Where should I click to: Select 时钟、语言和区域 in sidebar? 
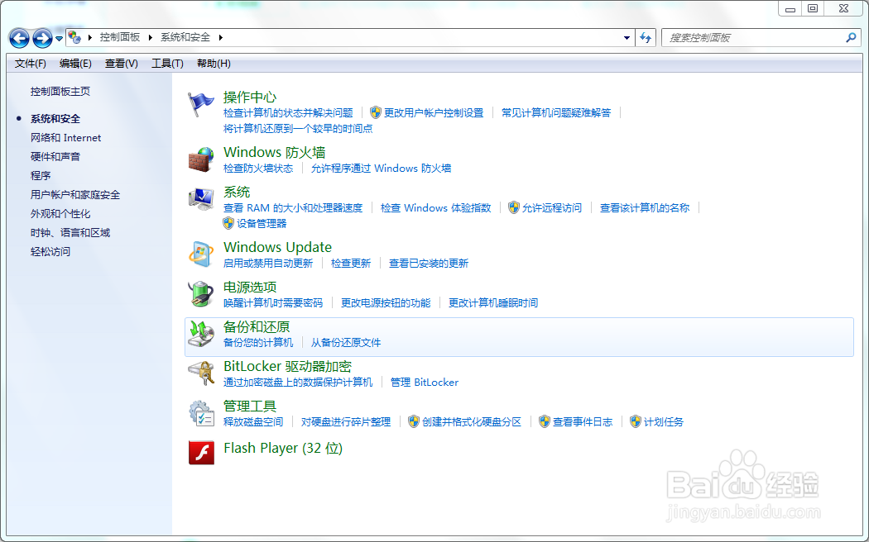[x=70, y=232]
